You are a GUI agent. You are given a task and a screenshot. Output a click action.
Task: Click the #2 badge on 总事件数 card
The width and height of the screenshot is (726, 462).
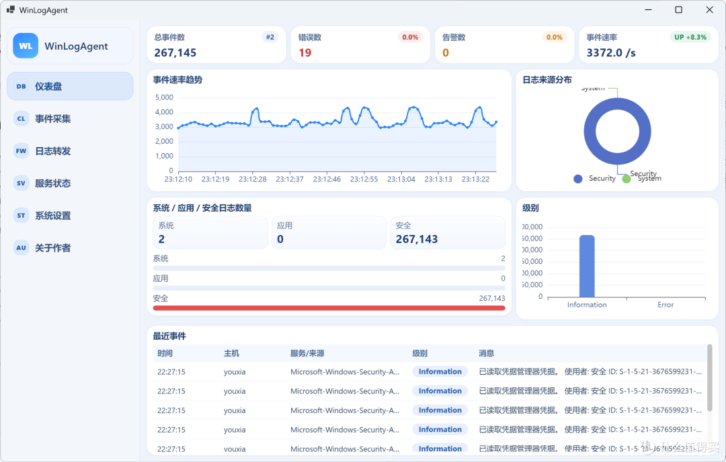pos(270,37)
